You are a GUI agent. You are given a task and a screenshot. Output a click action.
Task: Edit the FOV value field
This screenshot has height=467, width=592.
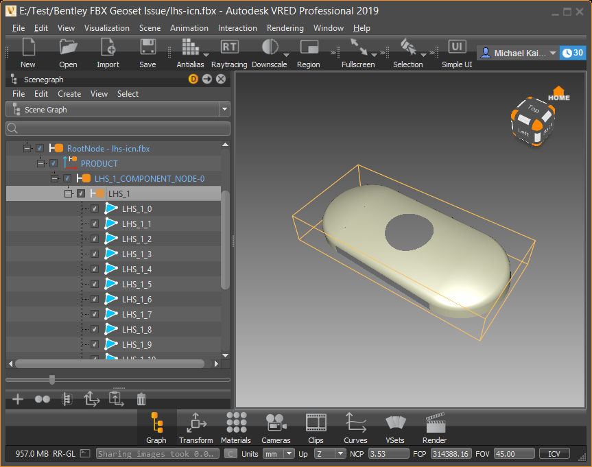(513, 453)
